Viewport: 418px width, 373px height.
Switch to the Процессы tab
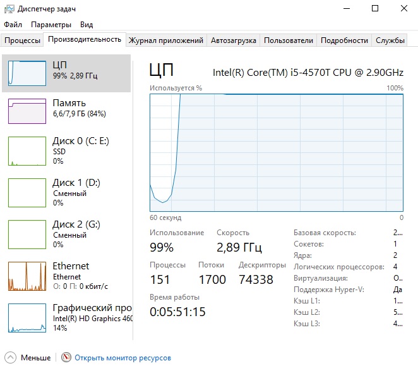[x=23, y=40]
